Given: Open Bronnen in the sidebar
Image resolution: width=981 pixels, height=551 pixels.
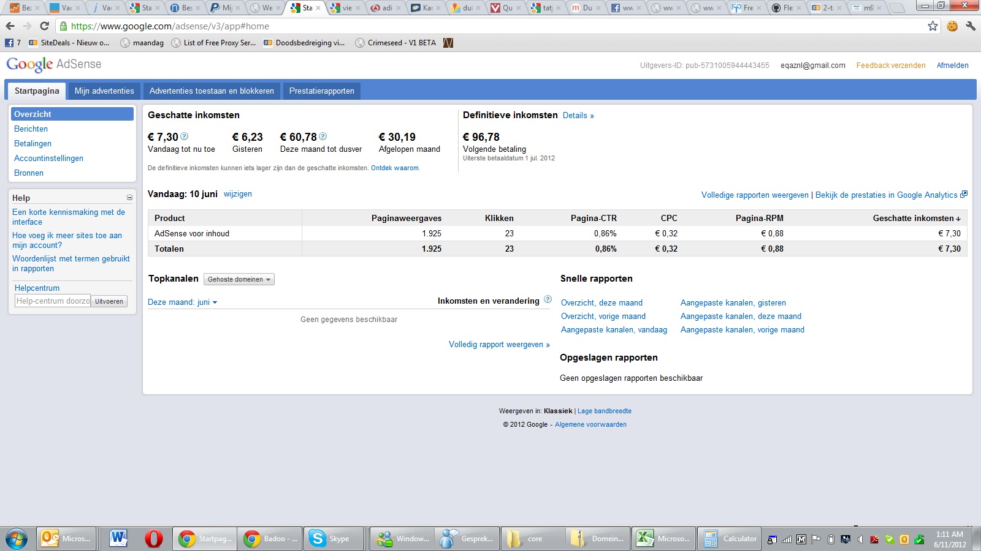Looking at the screenshot, I should (29, 173).
